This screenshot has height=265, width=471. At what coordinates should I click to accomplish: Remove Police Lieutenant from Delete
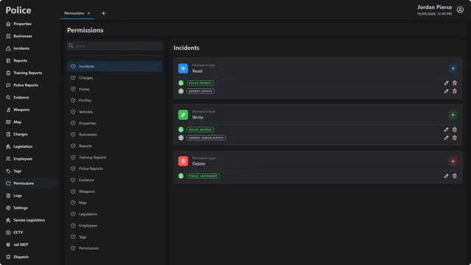(x=455, y=176)
